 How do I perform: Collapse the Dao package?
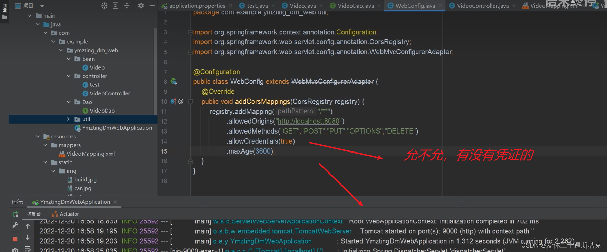click(x=69, y=102)
